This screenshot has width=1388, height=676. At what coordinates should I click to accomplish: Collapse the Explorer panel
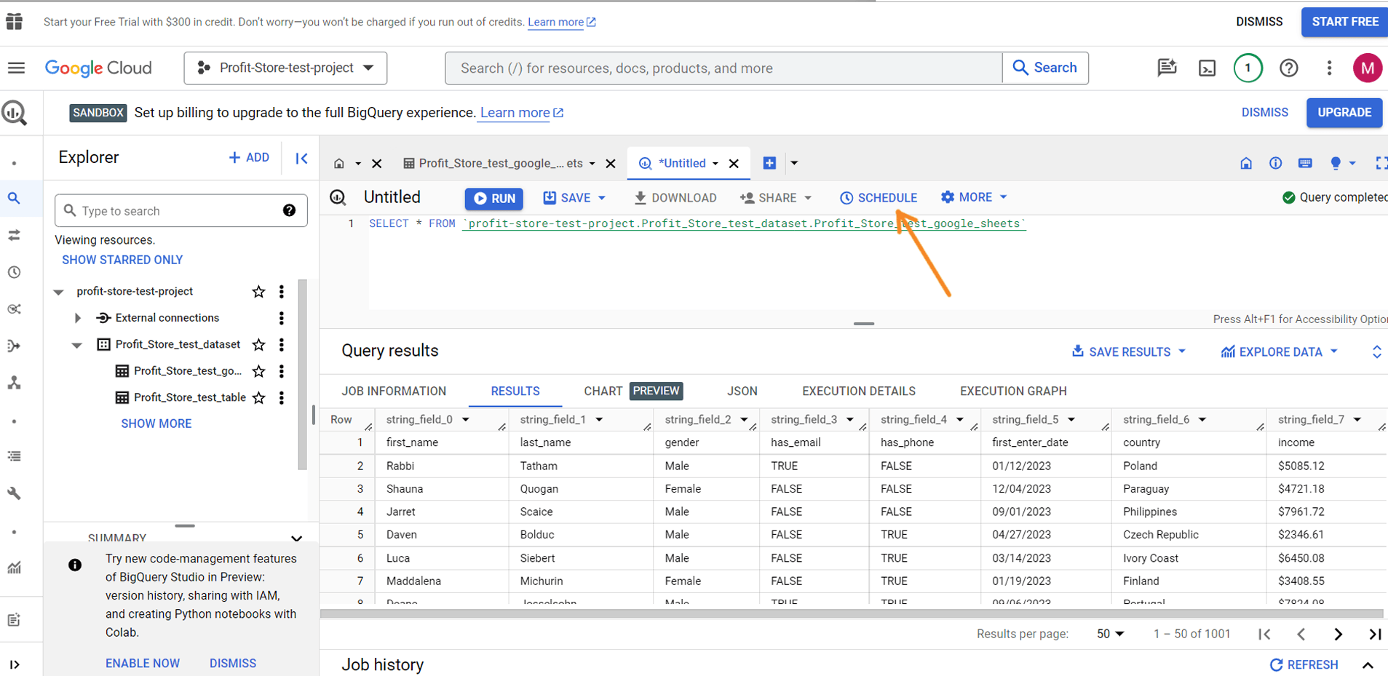click(301, 158)
